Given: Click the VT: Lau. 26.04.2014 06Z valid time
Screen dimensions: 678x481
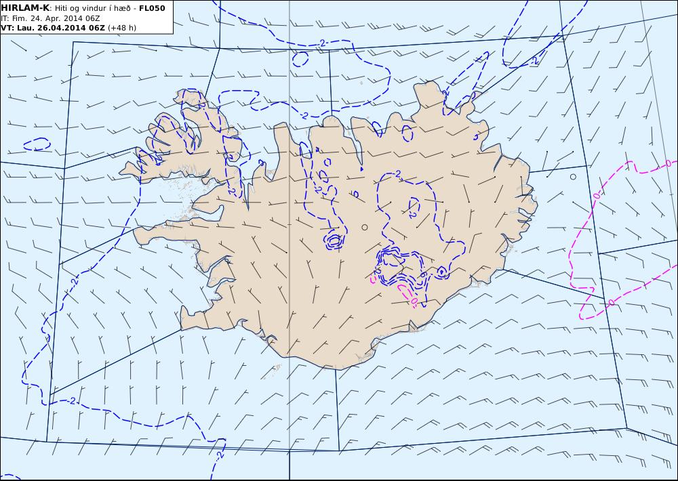Looking at the screenshot, I should [53, 28].
